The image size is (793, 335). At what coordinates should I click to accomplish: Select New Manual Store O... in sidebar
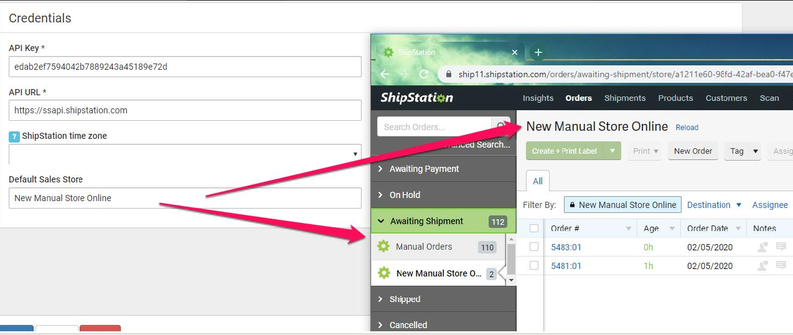pos(438,273)
